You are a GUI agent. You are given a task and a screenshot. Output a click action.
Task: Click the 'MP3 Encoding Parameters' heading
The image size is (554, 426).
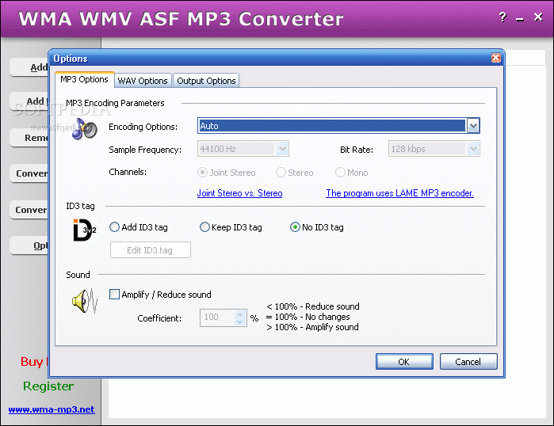[x=115, y=103]
